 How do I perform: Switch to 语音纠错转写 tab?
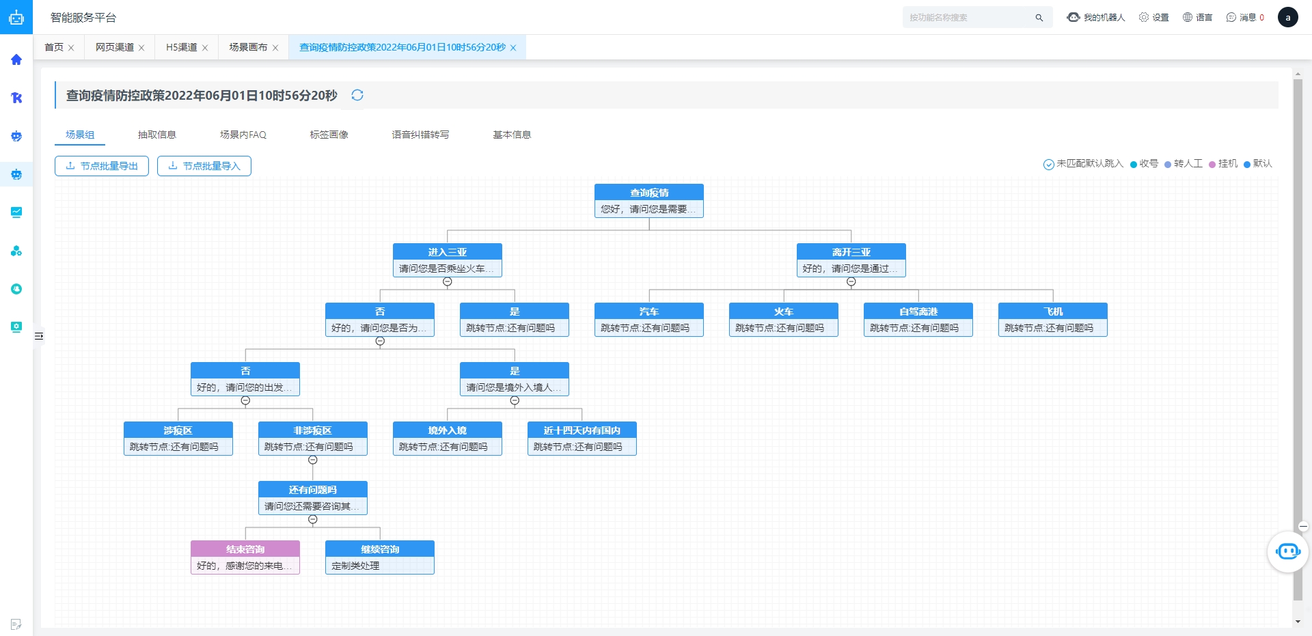coord(421,135)
